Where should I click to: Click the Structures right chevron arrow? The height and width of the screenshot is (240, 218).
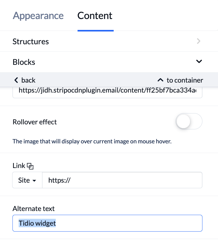[x=199, y=41]
